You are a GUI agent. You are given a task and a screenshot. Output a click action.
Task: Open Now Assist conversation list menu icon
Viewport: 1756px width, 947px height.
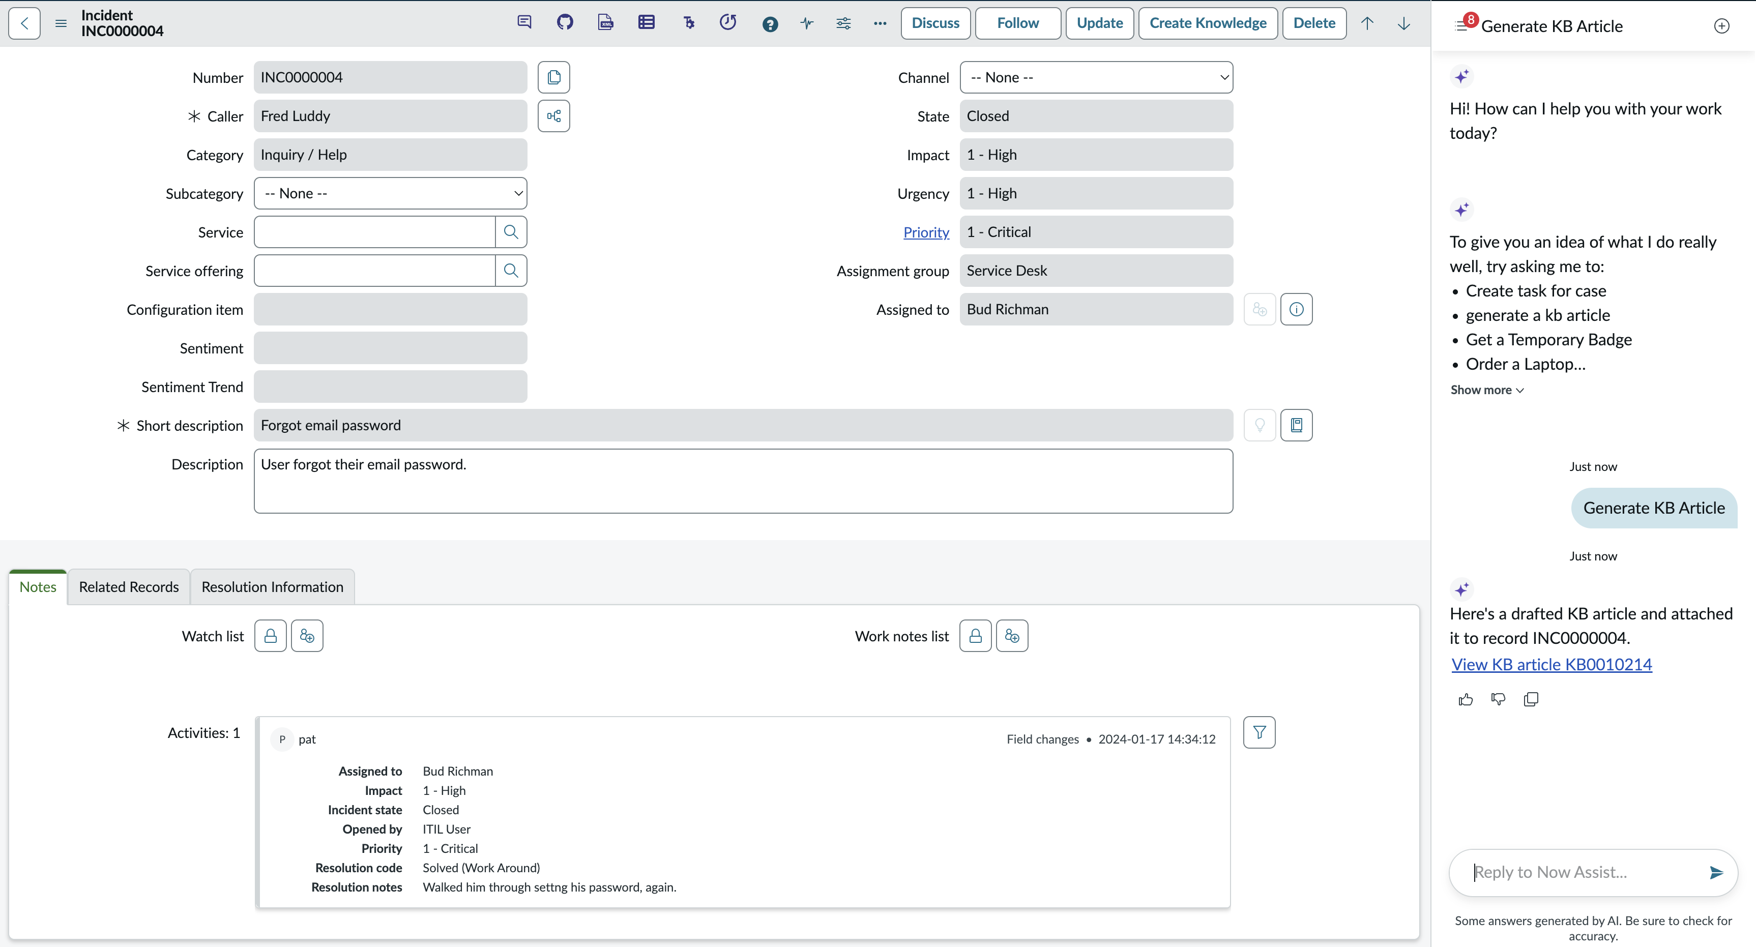click(1461, 26)
